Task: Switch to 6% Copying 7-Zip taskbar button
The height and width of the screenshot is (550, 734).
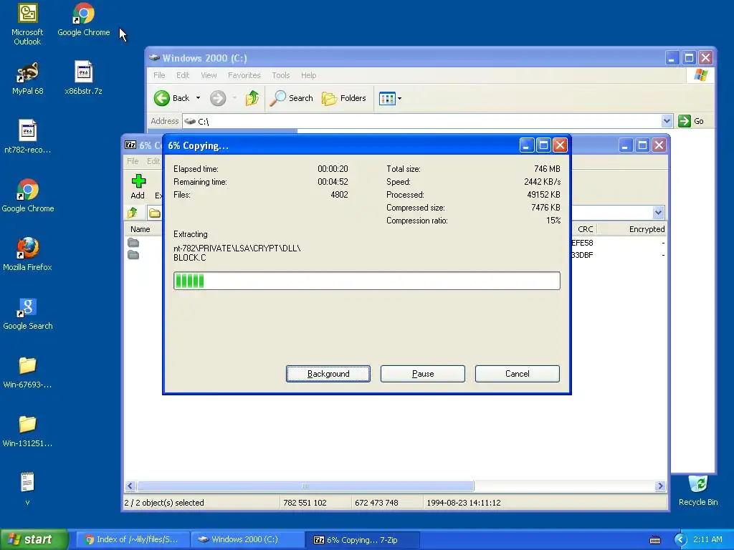Action: coord(362,540)
